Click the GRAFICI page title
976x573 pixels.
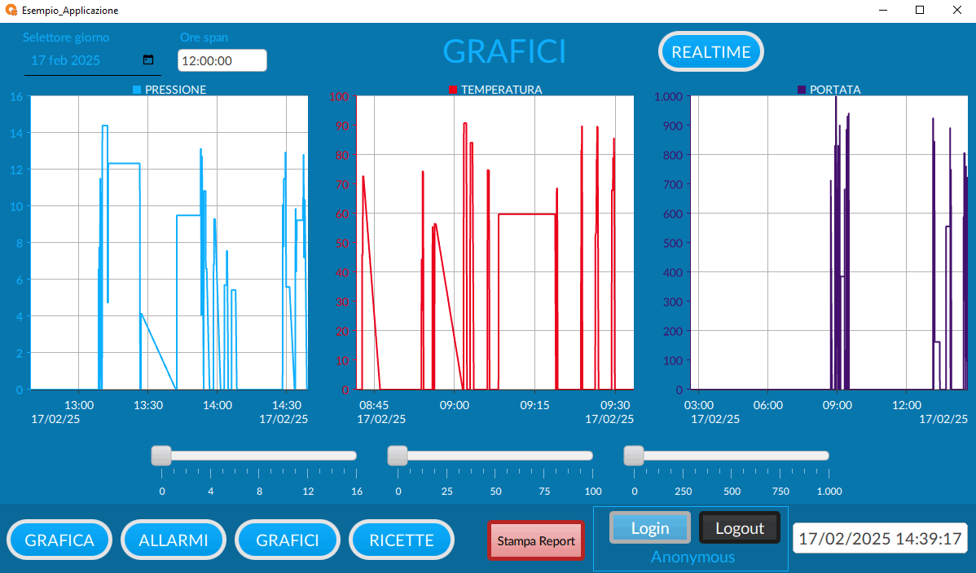tap(504, 51)
